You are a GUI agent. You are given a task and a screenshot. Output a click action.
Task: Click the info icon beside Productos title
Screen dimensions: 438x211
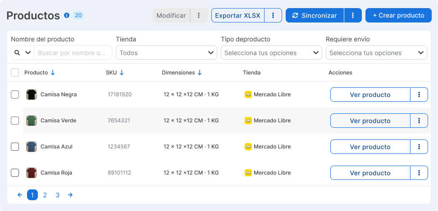[x=67, y=15]
